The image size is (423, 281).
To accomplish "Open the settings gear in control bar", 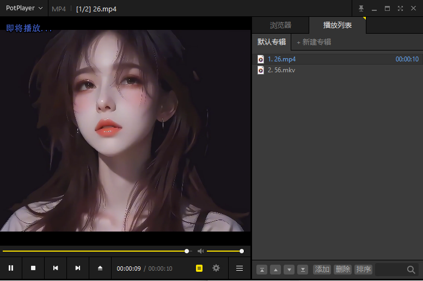I will [x=216, y=268].
